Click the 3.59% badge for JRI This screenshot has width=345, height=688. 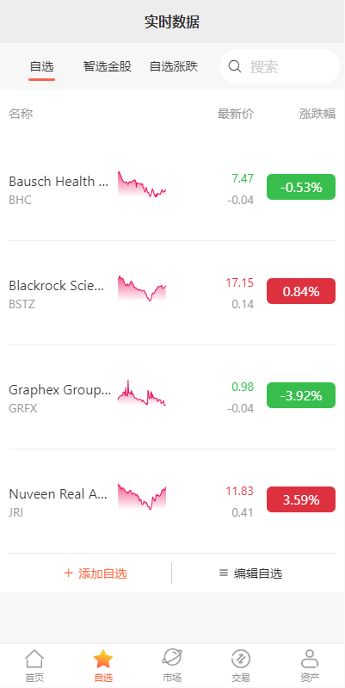301,499
